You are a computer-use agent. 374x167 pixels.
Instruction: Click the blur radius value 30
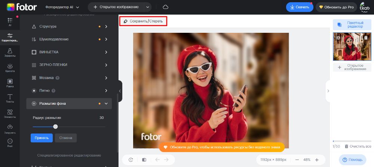pyautogui.click(x=102, y=118)
